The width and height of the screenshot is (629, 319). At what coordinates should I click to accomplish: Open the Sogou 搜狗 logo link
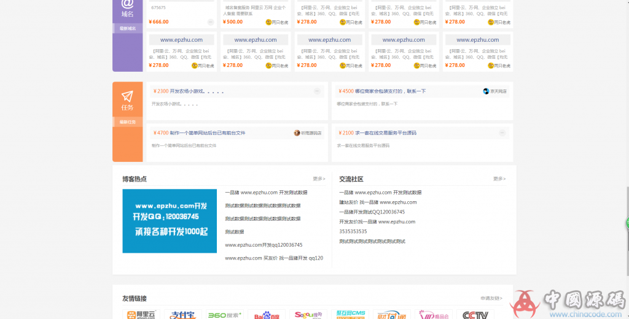pos(308,315)
